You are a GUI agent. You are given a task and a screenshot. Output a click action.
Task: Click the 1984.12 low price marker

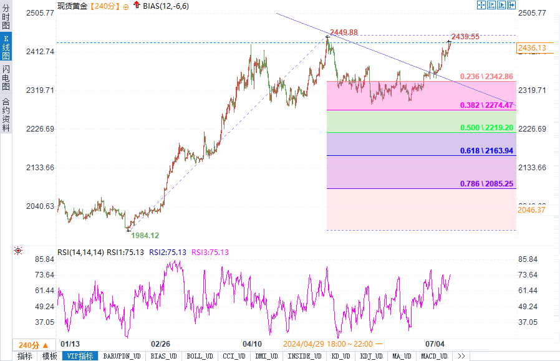coord(145,235)
